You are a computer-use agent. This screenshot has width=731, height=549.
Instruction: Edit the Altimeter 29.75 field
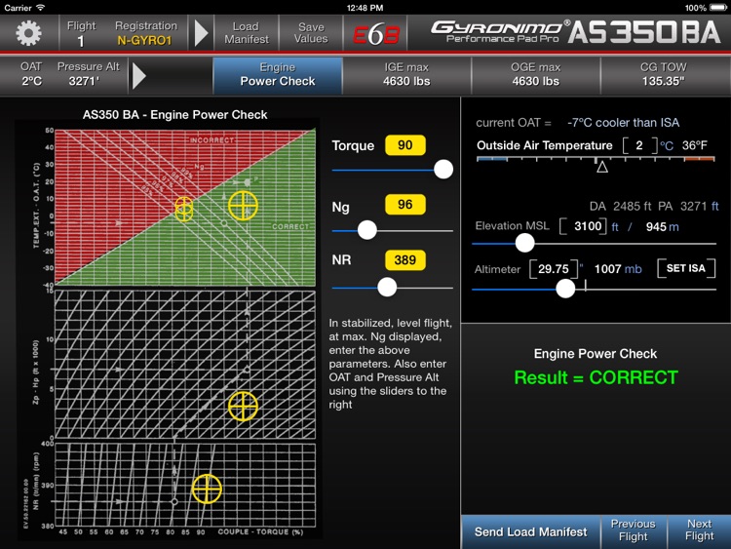[554, 269]
